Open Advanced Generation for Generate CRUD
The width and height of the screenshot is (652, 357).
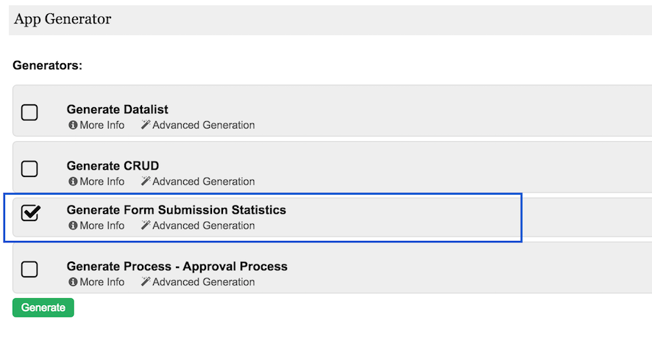pos(203,181)
